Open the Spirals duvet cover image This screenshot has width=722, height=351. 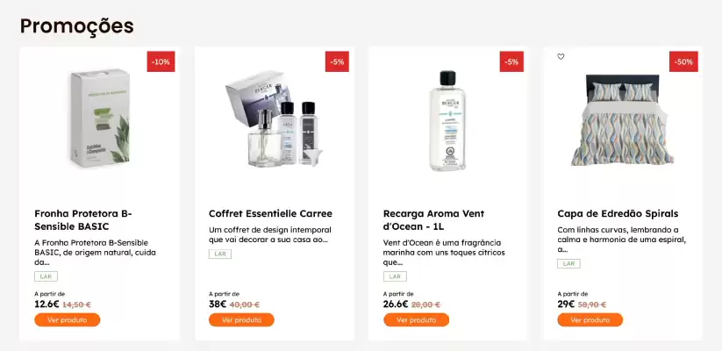click(622, 119)
